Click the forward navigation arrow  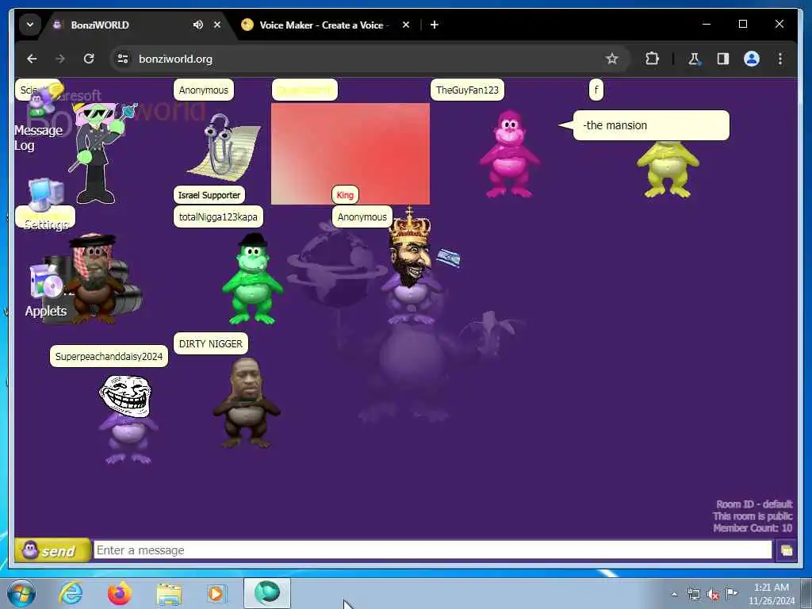tap(60, 59)
